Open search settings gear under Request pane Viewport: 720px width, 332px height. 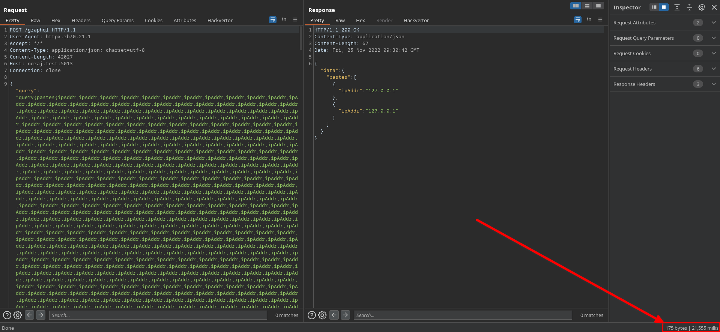pos(18,315)
